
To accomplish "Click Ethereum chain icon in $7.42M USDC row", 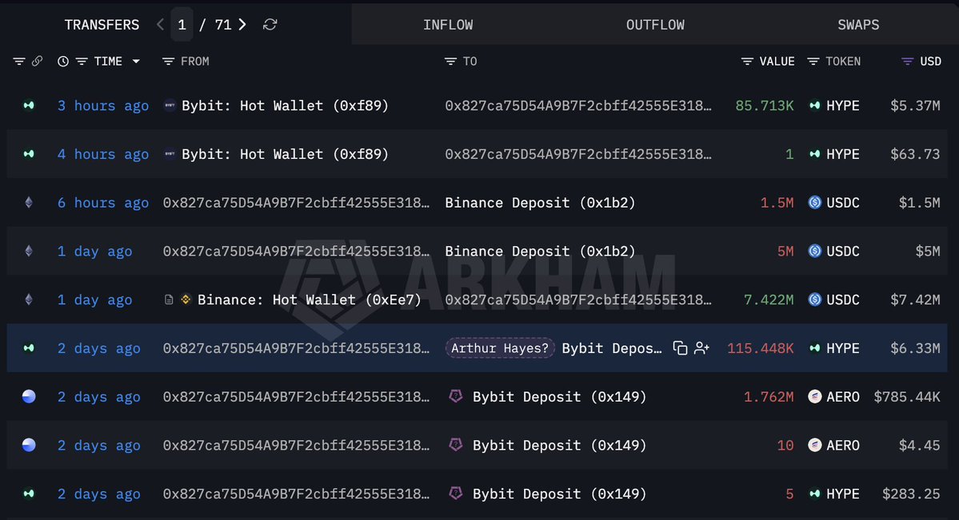I will [29, 300].
